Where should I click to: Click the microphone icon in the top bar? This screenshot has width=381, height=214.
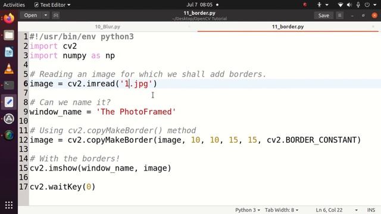tap(358, 5)
